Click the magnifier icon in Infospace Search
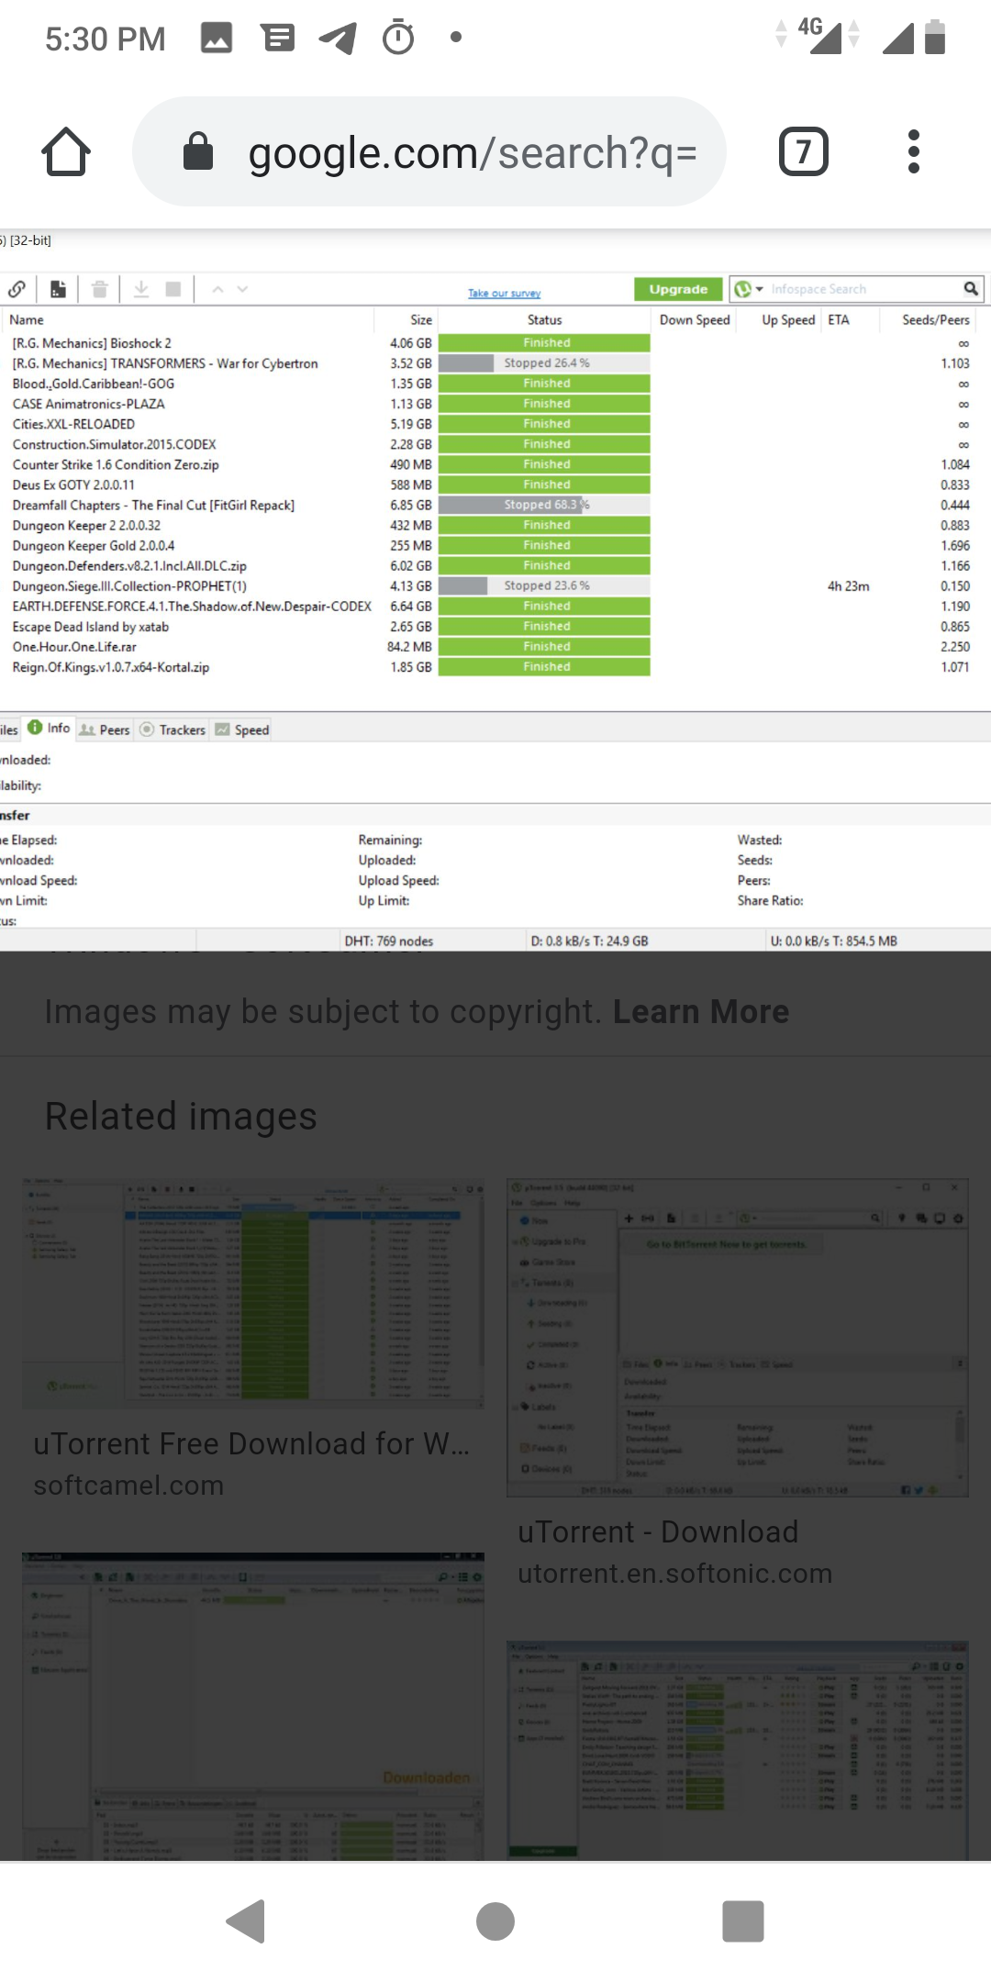Image resolution: width=991 pixels, height=1982 pixels. 970,289
